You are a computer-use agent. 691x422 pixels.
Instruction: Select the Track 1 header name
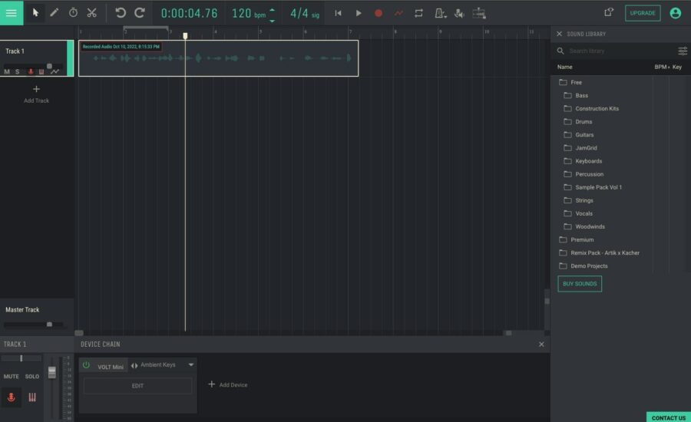tap(15, 51)
